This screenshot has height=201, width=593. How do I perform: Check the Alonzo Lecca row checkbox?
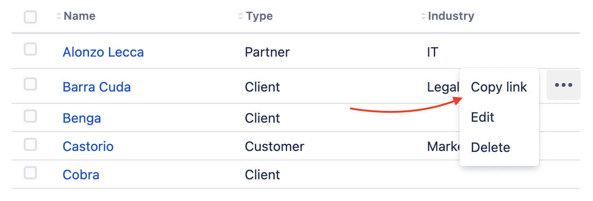click(30, 49)
